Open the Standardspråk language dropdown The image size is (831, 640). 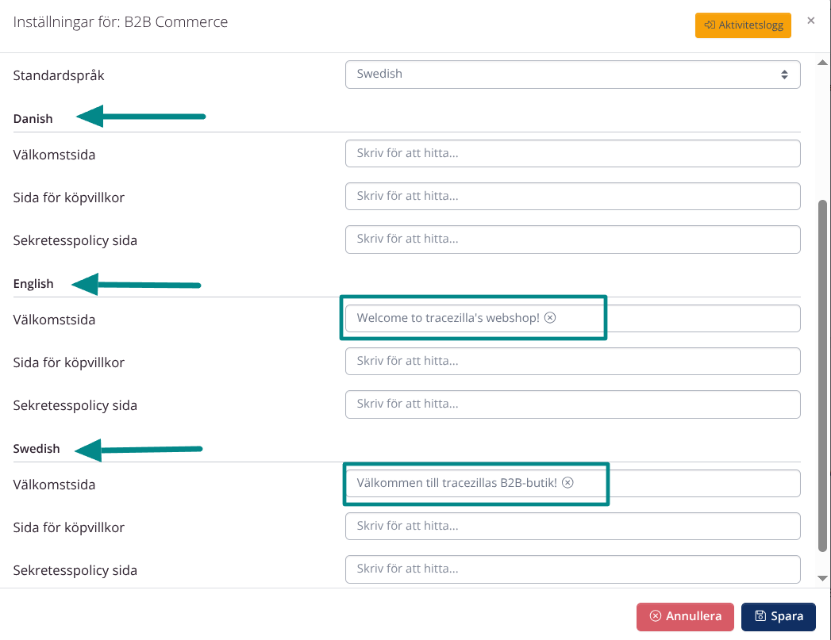tap(572, 75)
